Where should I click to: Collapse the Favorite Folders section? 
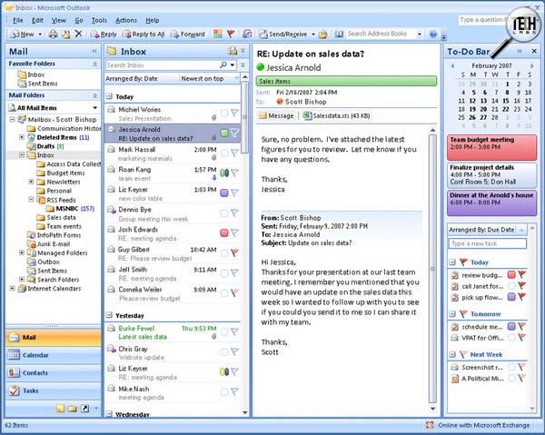coord(94,64)
